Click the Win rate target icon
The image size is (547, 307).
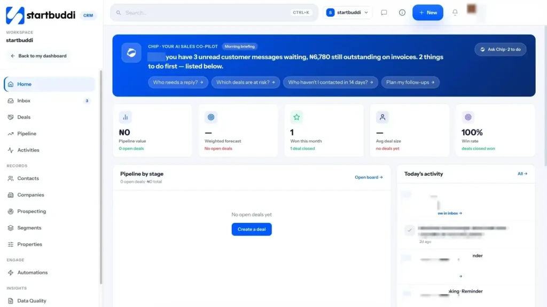pos(468,117)
